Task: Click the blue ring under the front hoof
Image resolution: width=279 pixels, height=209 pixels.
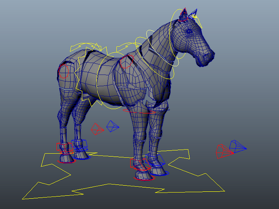Action: click(160, 173)
